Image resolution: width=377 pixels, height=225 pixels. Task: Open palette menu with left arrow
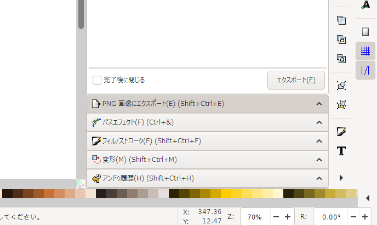tap(367, 198)
